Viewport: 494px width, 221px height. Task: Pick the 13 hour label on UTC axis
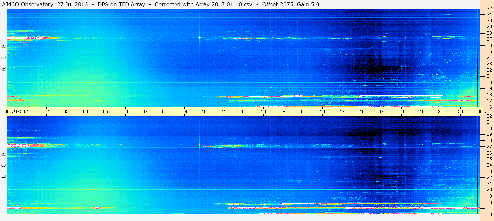[263, 112]
